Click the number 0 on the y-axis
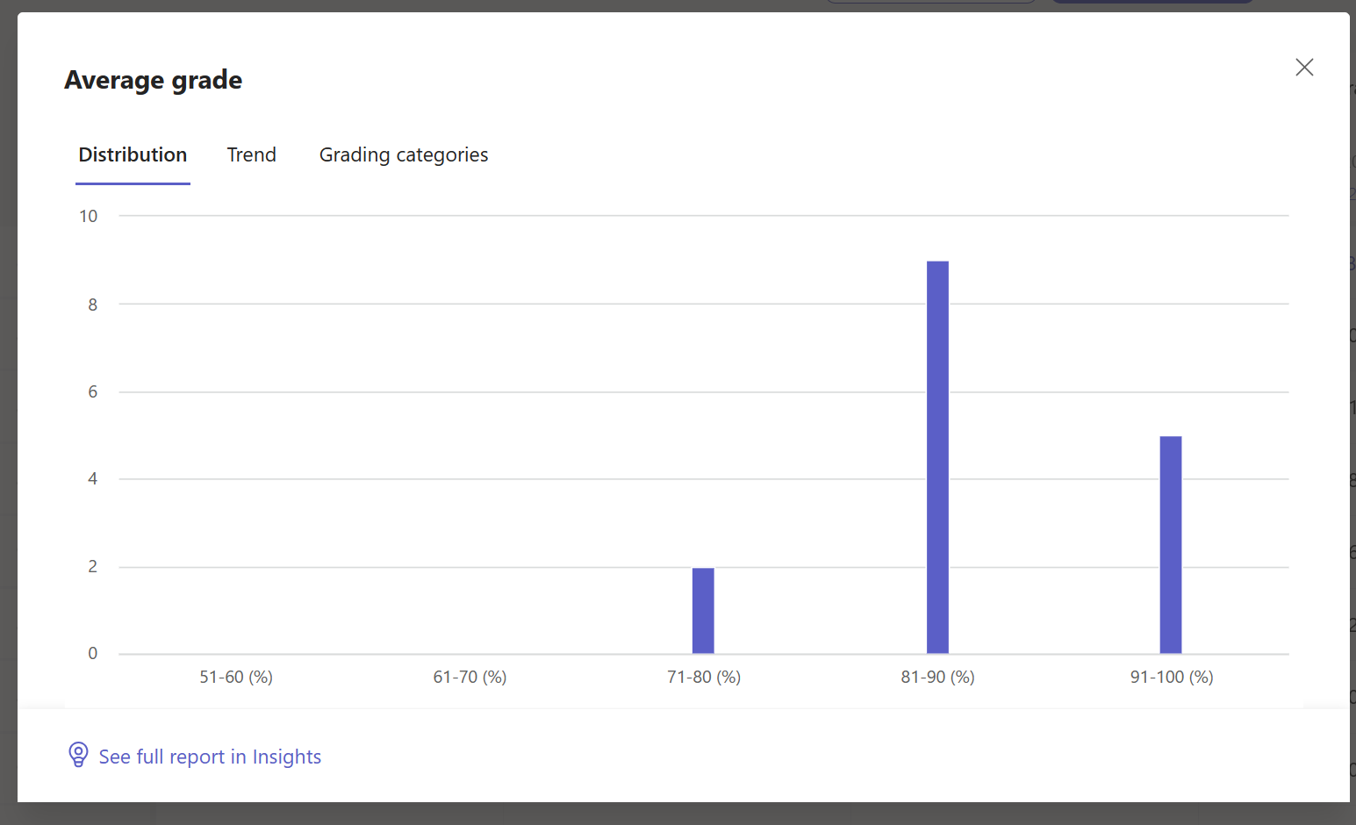 [93, 652]
